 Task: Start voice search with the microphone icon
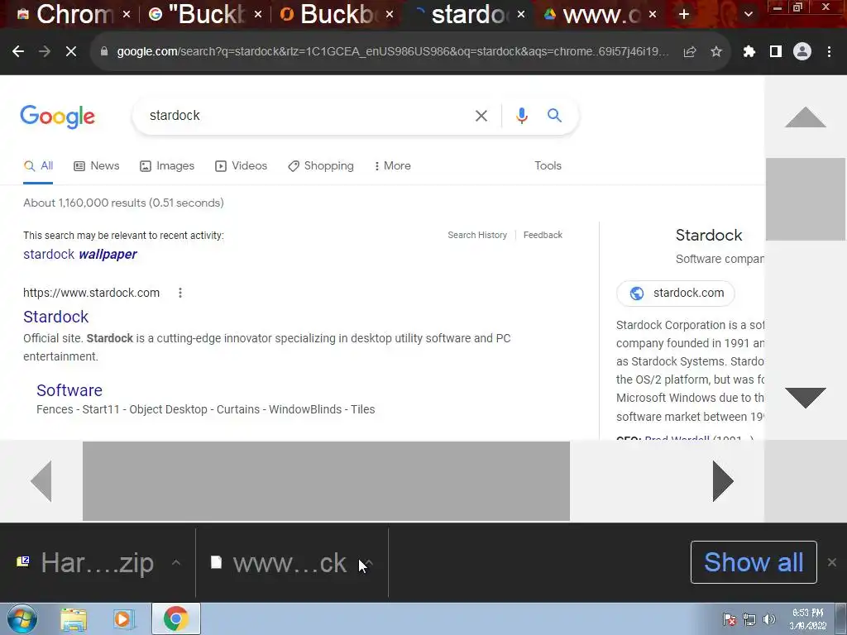point(521,116)
